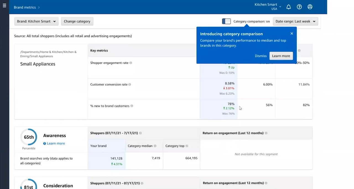This screenshot has height=189, width=354.
Task: Open the hamburger menu in the sidebar
Action: (4, 6)
